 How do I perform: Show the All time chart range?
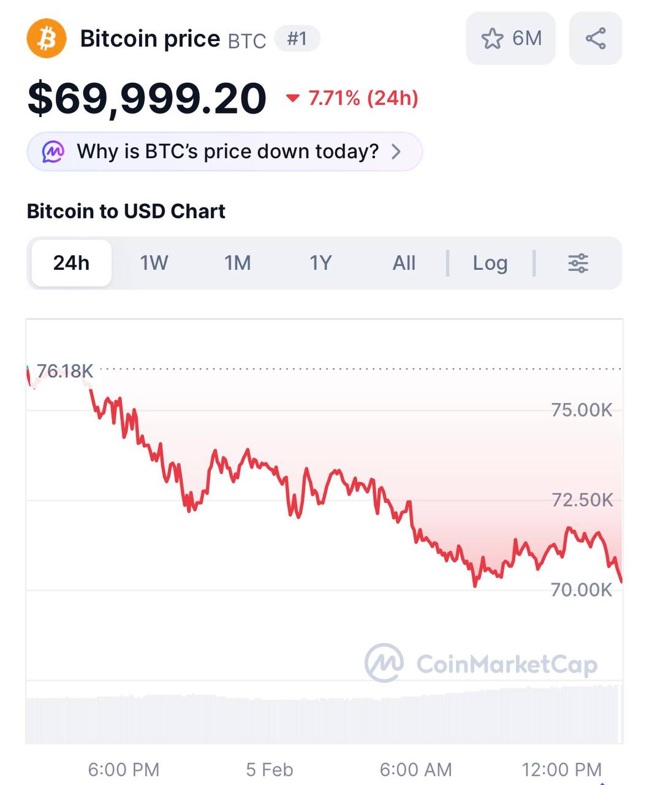(404, 263)
